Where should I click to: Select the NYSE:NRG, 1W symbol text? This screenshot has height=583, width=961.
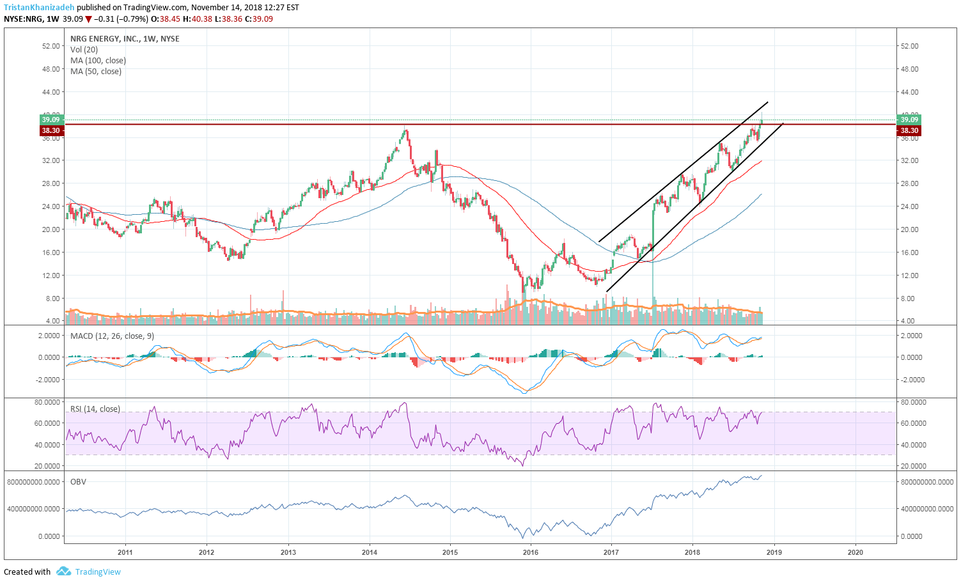pyautogui.click(x=31, y=19)
